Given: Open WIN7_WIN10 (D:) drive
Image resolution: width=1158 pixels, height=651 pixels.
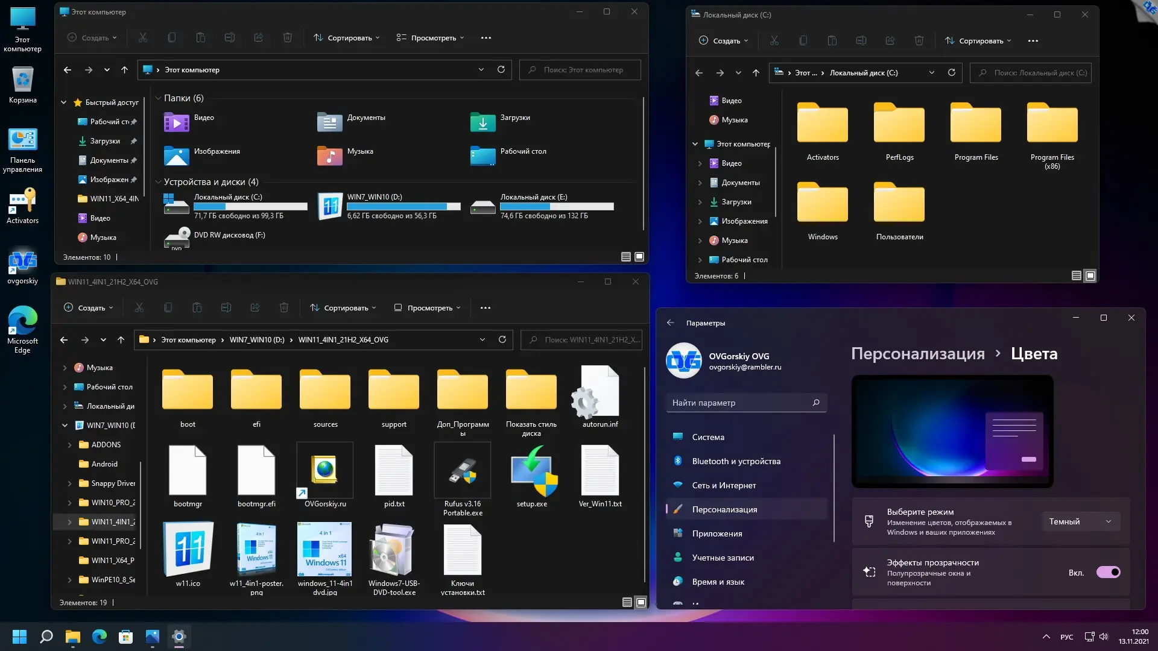Looking at the screenshot, I should coord(331,206).
